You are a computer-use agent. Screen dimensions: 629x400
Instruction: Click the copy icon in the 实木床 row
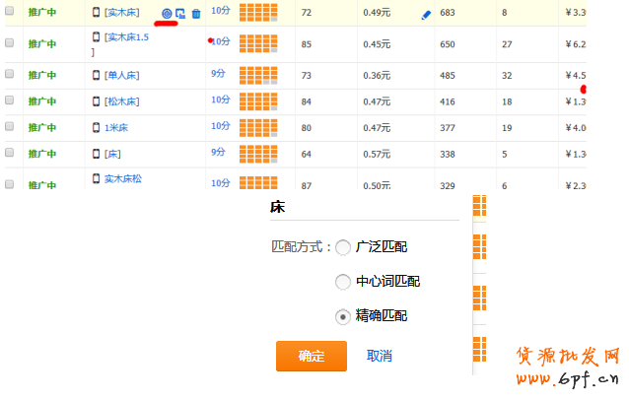(180, 13)
